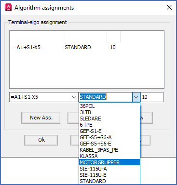The width and height of the screenshot is (177, 185).
Task: Open the =A1+S1-X5 terminal dropdown
Action: coord(74,97)
